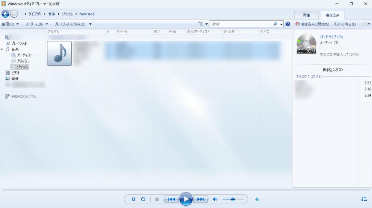Expand the dropdown arrow beside プレイリストの作成
This screenshot has width=372, height=208.
(x=90, y=24)
